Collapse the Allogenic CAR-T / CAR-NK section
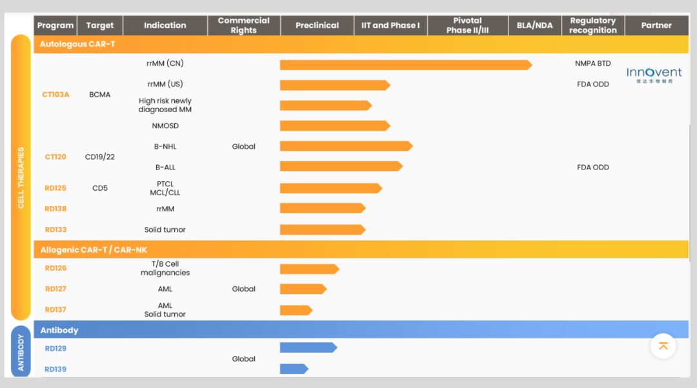The height and width of the screenshot is (388, 697). [x=94, y=250]
